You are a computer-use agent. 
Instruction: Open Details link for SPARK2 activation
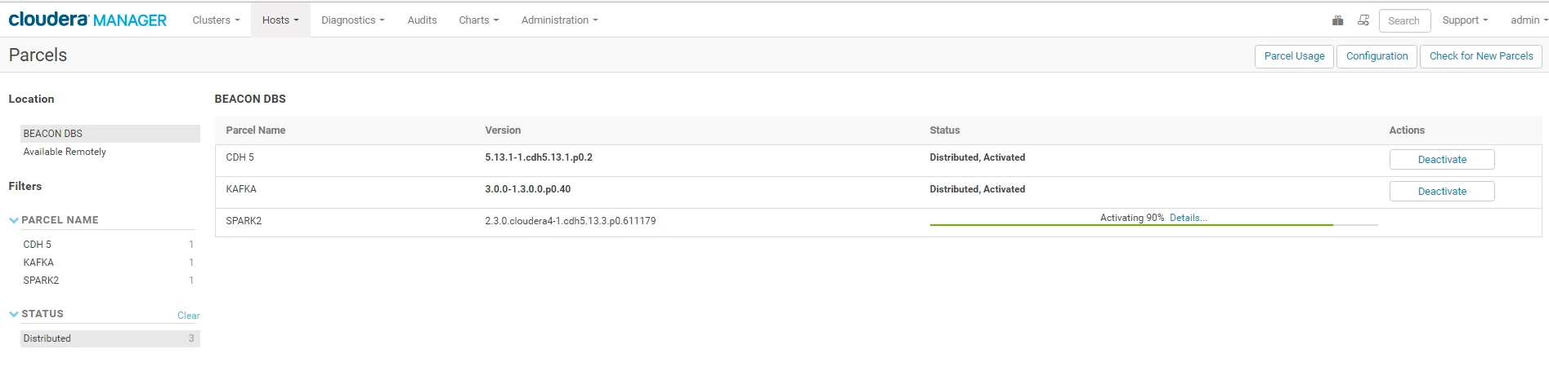(1188, 218)
